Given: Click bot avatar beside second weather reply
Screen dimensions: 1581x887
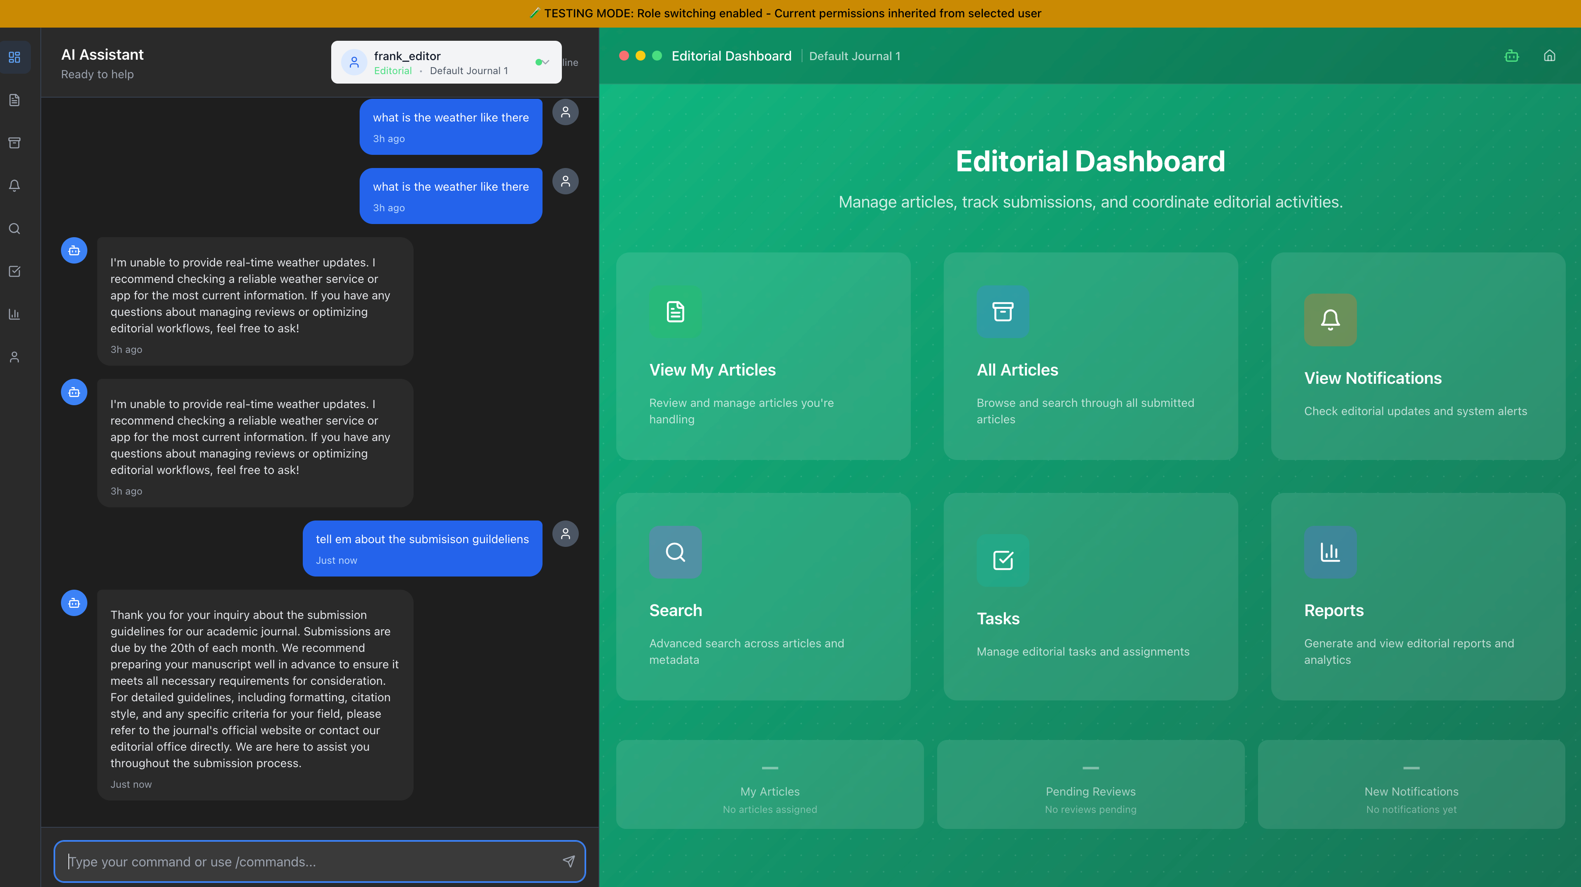Looking at the screenshot, I should click(x=74, y=392).
